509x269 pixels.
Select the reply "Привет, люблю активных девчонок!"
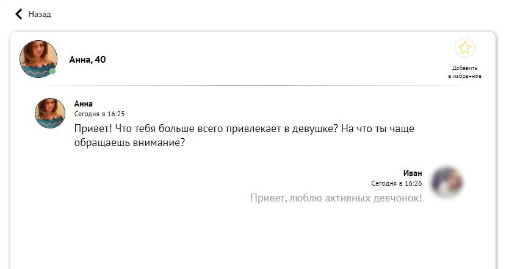click(x=336, y=198)
